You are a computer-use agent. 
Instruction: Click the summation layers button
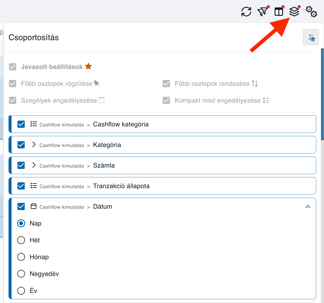311,37
